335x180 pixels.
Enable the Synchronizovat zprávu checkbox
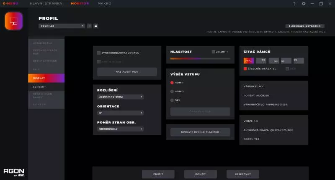(x=99, y=53)
